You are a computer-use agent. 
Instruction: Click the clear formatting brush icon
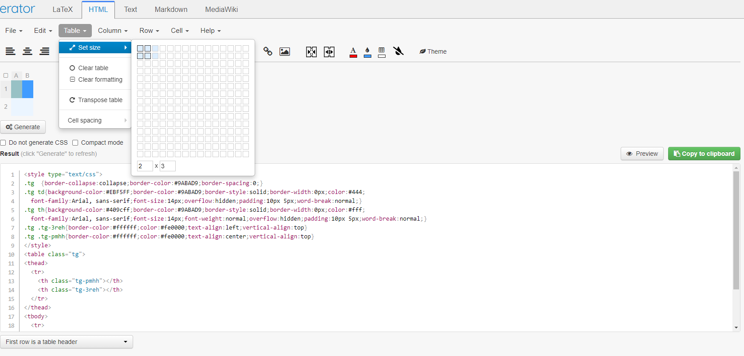[398, 51]
